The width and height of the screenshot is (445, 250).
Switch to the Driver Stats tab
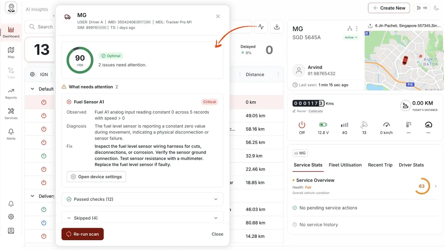click(411, 165)
